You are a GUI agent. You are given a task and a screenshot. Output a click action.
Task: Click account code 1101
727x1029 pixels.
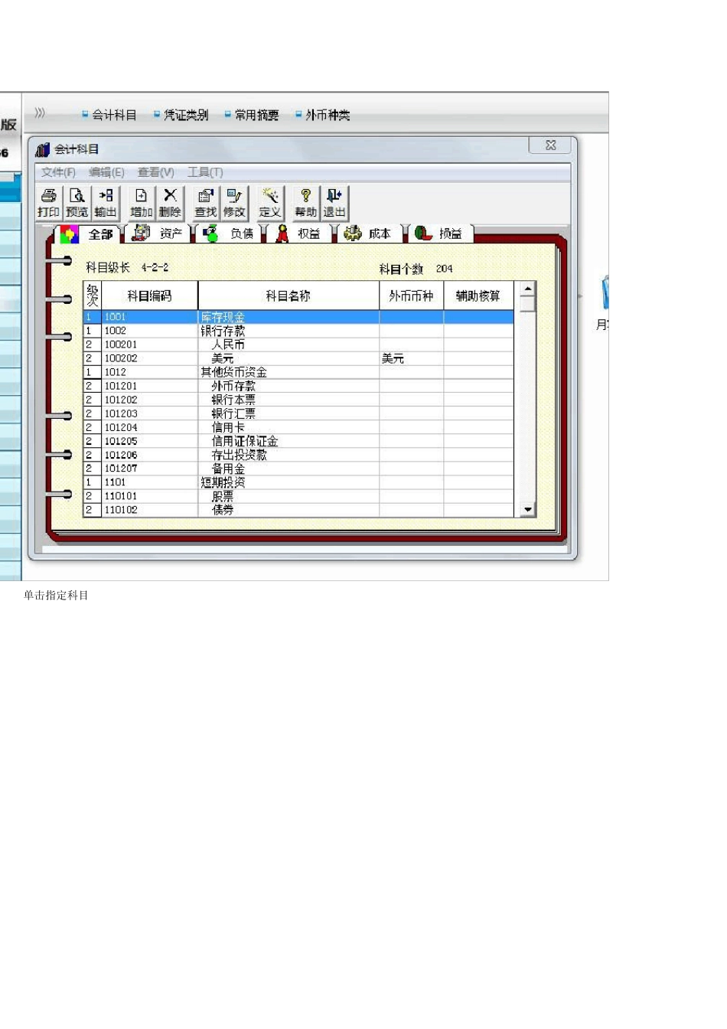[115, 482]
